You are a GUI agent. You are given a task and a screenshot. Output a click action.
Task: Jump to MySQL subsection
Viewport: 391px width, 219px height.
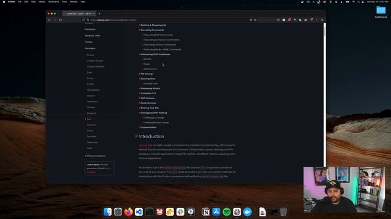coord(148,60)
